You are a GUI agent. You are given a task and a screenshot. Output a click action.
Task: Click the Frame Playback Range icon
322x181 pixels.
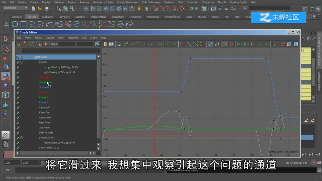[105, 44]
